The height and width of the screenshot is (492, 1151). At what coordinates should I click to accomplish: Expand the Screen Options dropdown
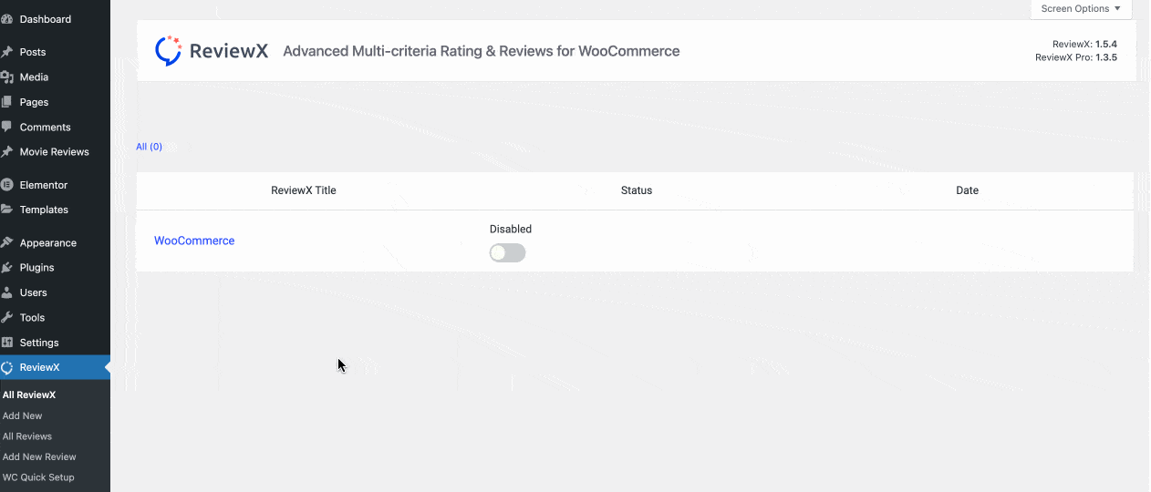click(1081, 9)
